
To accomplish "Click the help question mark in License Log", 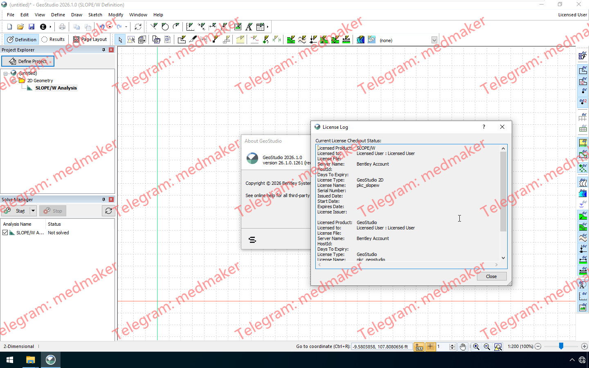I will pyautogui.click(x=483, y=127).
